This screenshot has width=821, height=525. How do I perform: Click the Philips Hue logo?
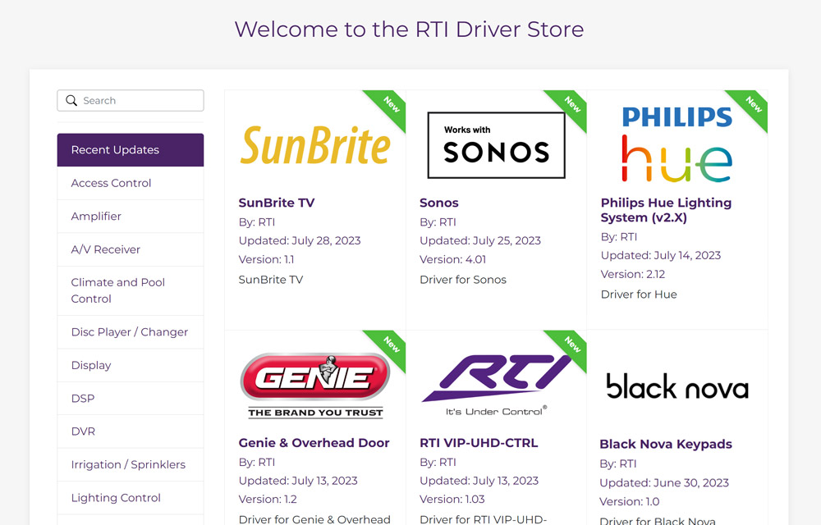[677, 144]
